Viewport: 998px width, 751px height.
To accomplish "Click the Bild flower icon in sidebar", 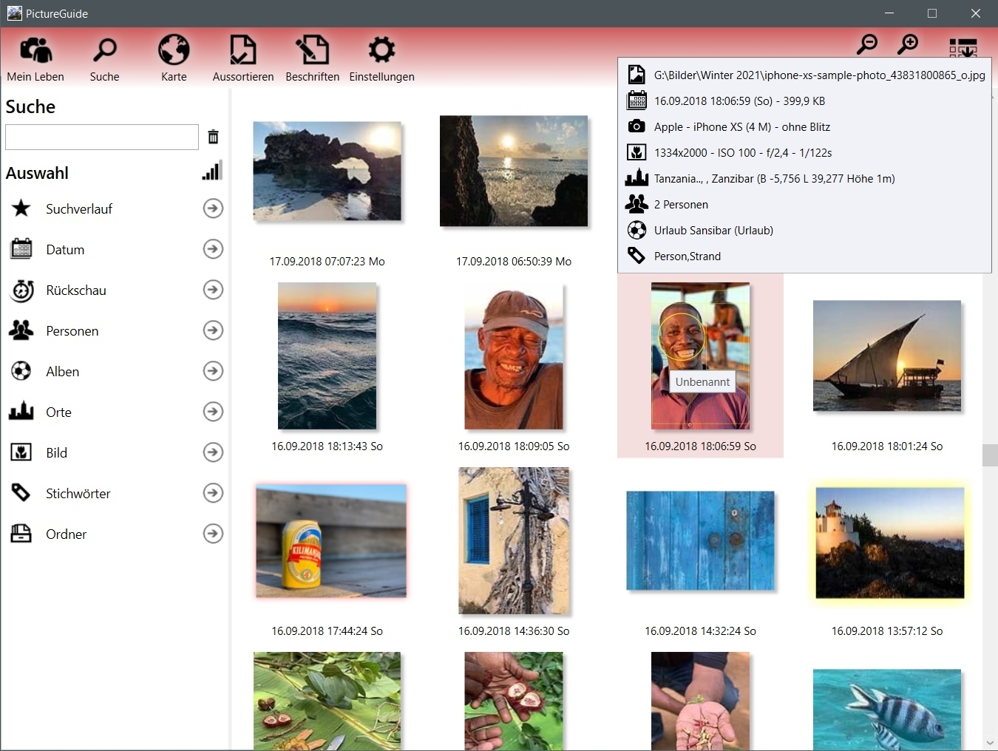I will [21, 452].
